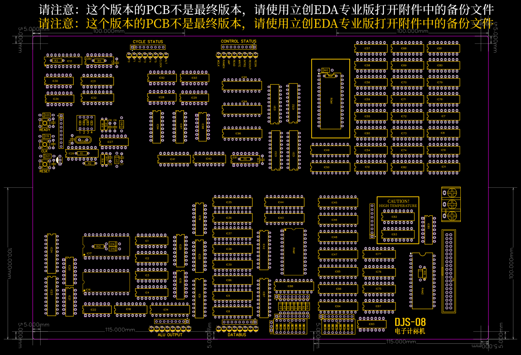Click the white Chinese notice text line
521x355 pixels.
(266, 9)
